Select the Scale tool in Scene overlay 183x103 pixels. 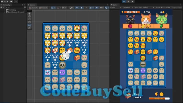[29, 22]
